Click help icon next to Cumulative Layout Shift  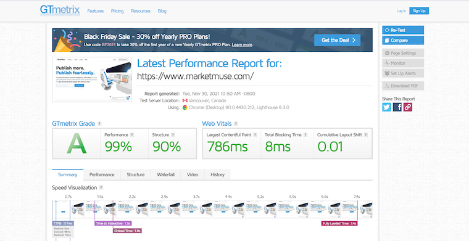point(366,135)
